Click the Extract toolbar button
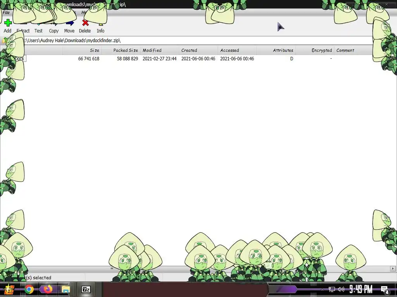This screenshot has width=397, height=297. click(23, 26)
